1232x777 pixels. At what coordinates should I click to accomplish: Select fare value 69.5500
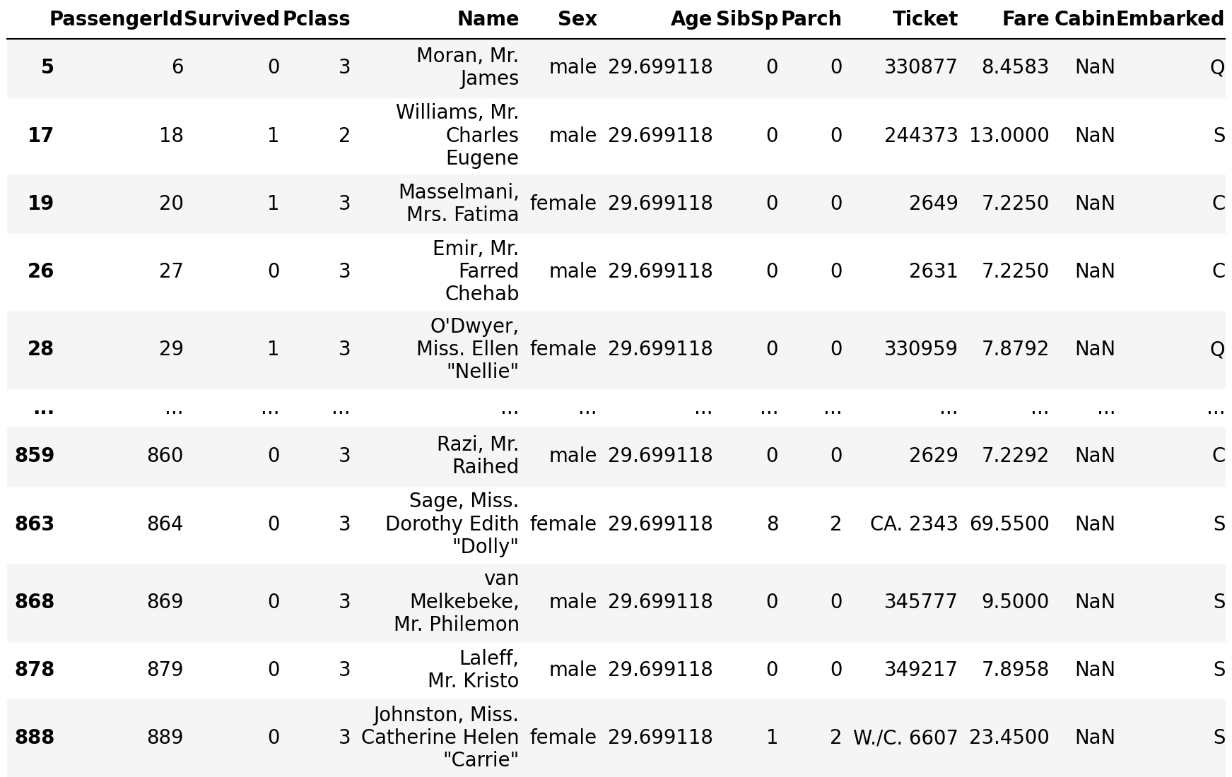pos(1009,524)
